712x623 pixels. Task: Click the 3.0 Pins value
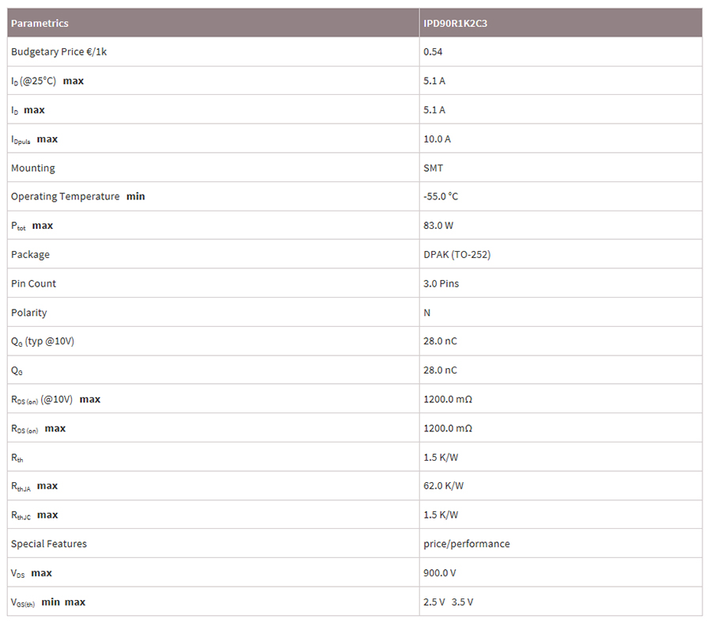pos(441,283)
